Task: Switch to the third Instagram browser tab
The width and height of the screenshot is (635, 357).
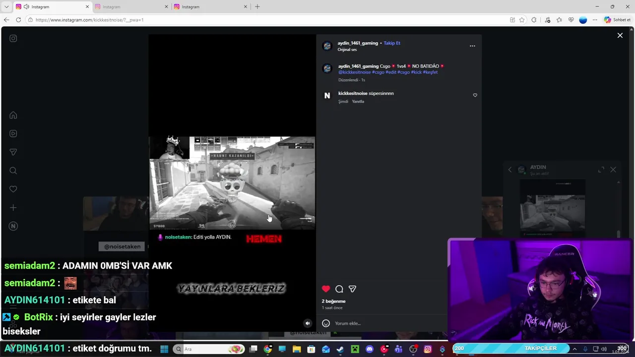Action: (211, 7)
